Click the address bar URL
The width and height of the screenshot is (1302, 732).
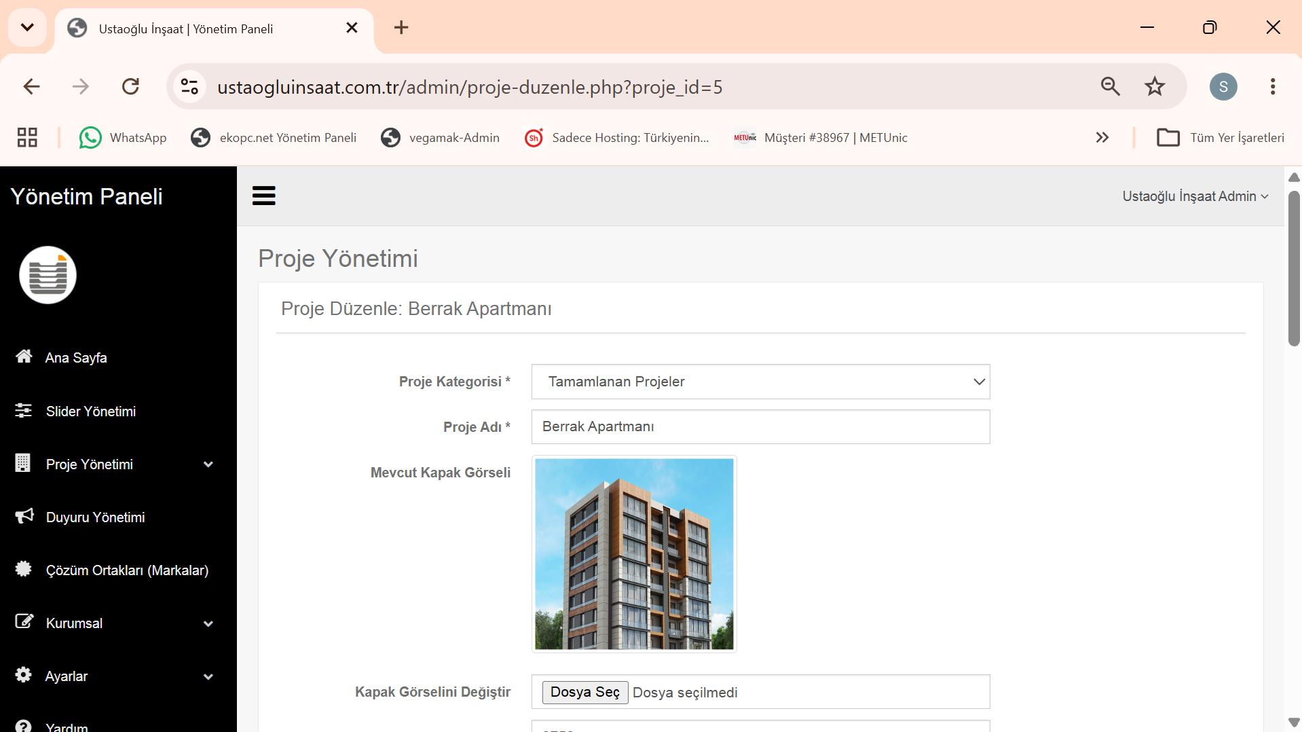(470, 87)
